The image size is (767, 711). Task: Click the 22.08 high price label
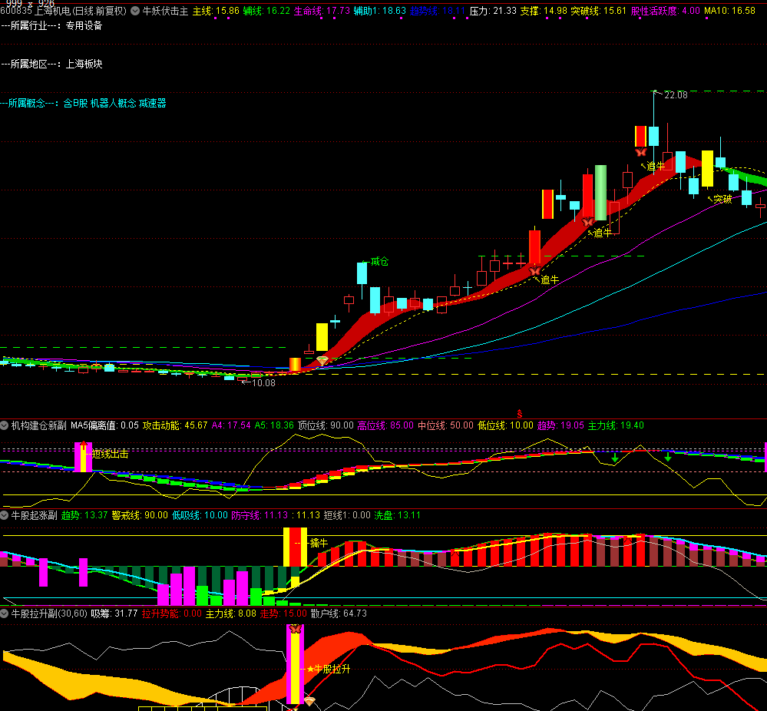[x=676, y=95]
